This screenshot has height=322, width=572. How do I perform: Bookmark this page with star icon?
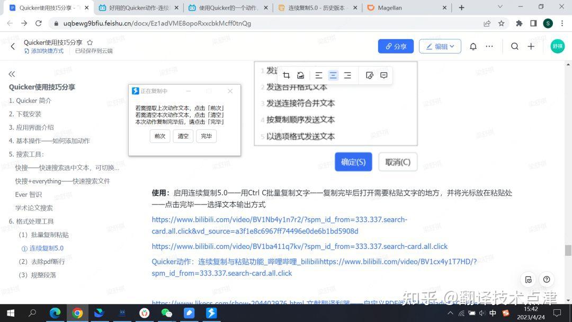click(x=502, y=23)
